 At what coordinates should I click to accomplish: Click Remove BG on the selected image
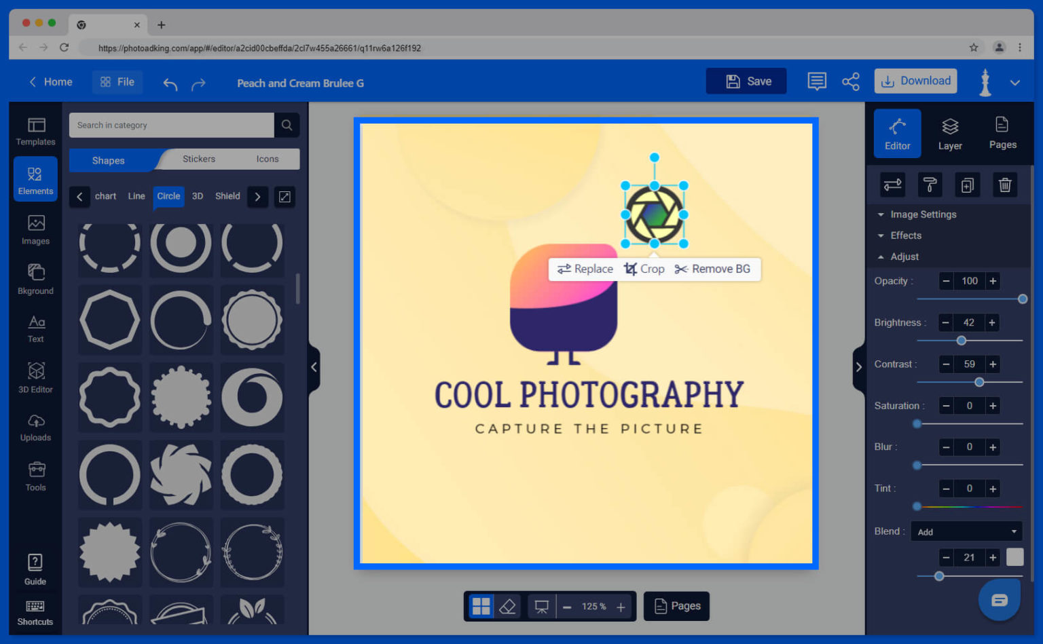point(713,269)
